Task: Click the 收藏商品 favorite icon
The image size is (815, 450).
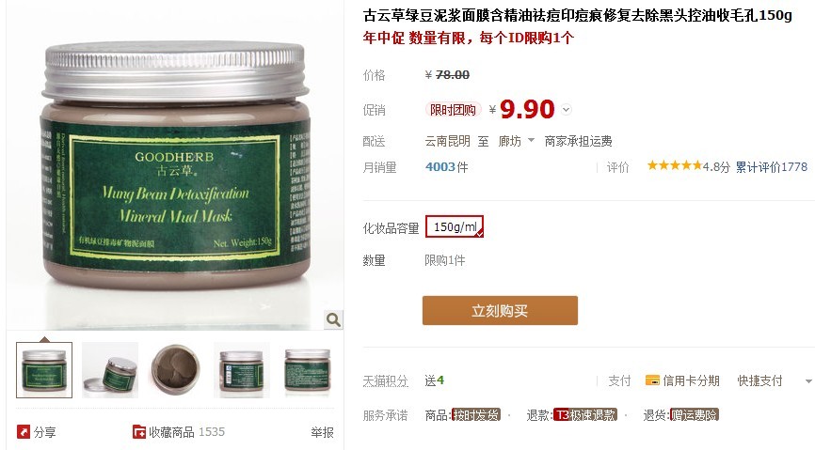Action: pyautogui.click(x=139, y=431)
